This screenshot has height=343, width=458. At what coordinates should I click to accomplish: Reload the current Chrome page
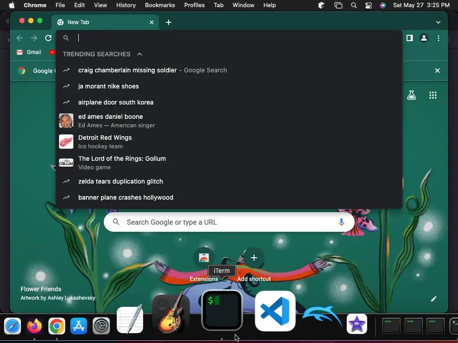(48, 38)
